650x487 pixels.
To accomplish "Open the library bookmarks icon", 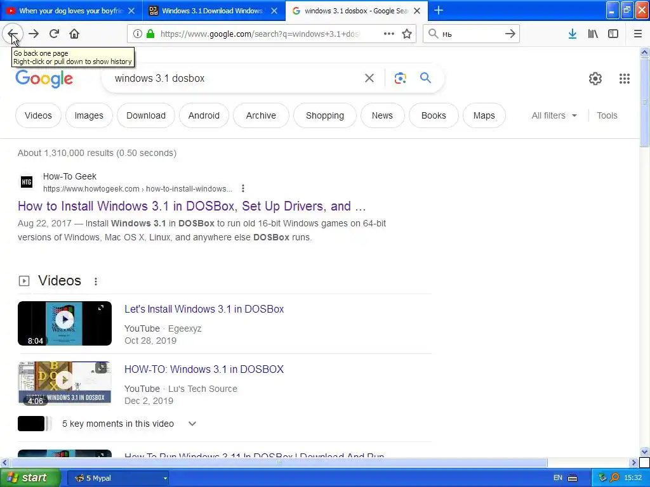I will click(x=593, y=34).
